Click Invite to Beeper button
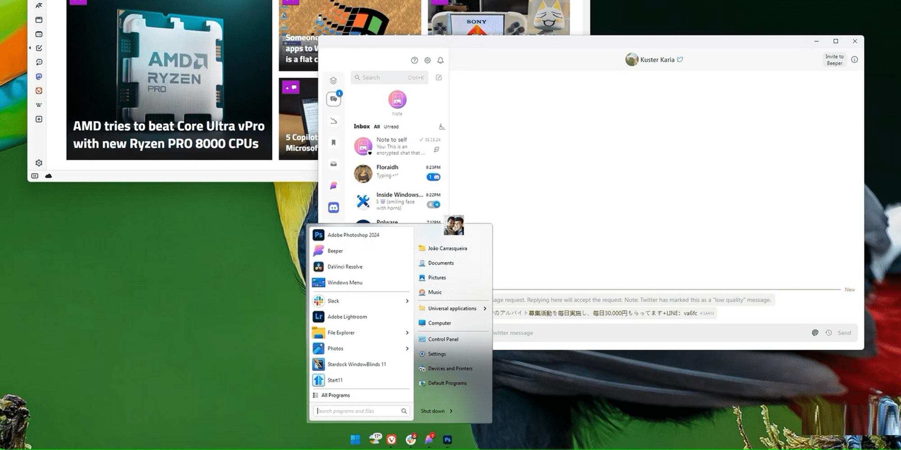901x450 pixels. pos(834,60)
